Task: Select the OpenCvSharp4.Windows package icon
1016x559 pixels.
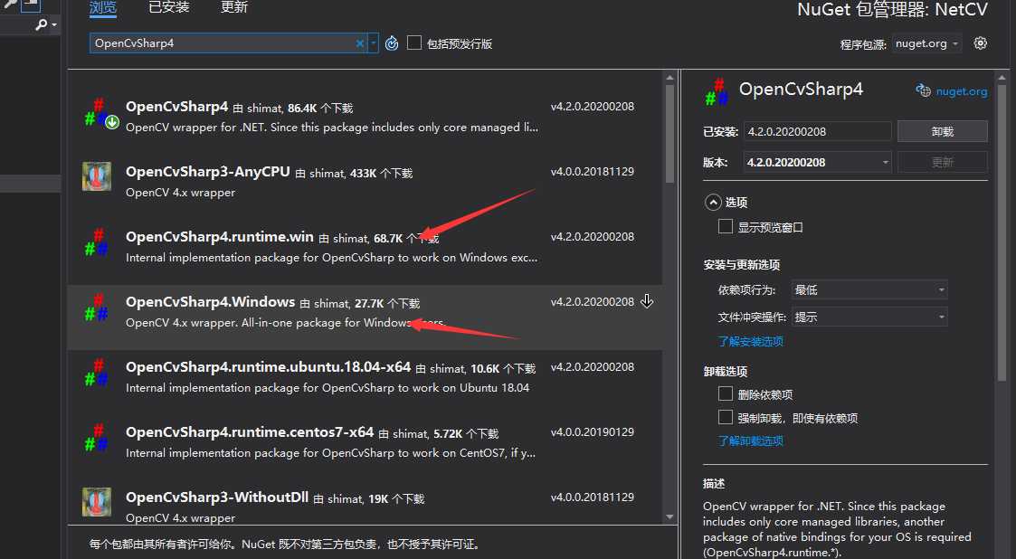Action: point(97,308)
